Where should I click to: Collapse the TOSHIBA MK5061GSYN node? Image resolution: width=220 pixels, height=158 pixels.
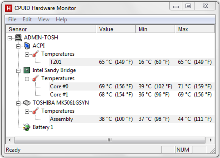(x=18, y=103)
